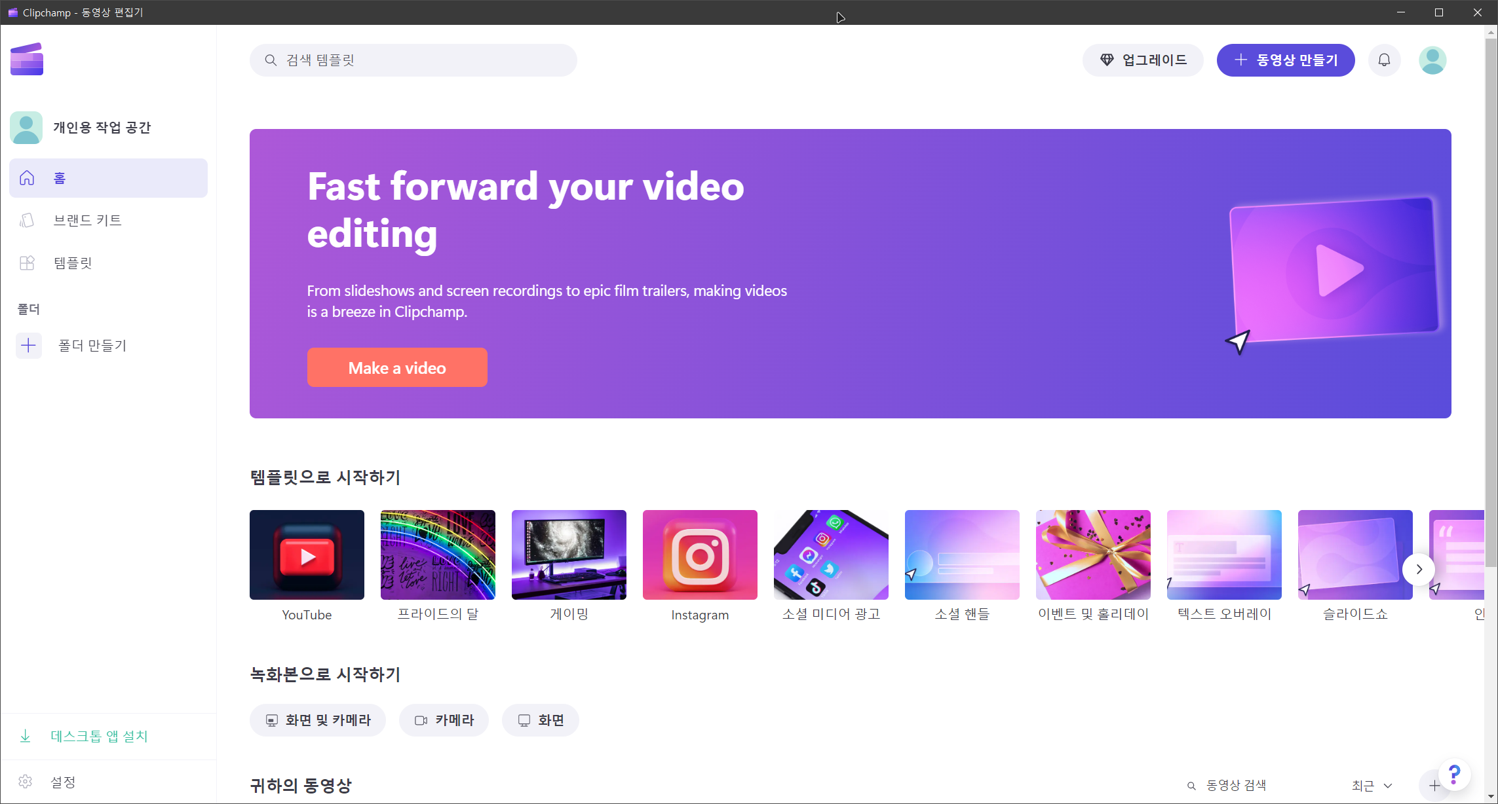Start a 화면 및 카메라 recording
This screenshot has width=1498, height=804.
(318, 720)
